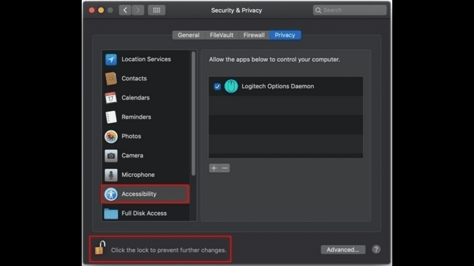The height and width of the screenshot is (266, 474).
Task: Select the Calendars label
Action: pos(136,98)
